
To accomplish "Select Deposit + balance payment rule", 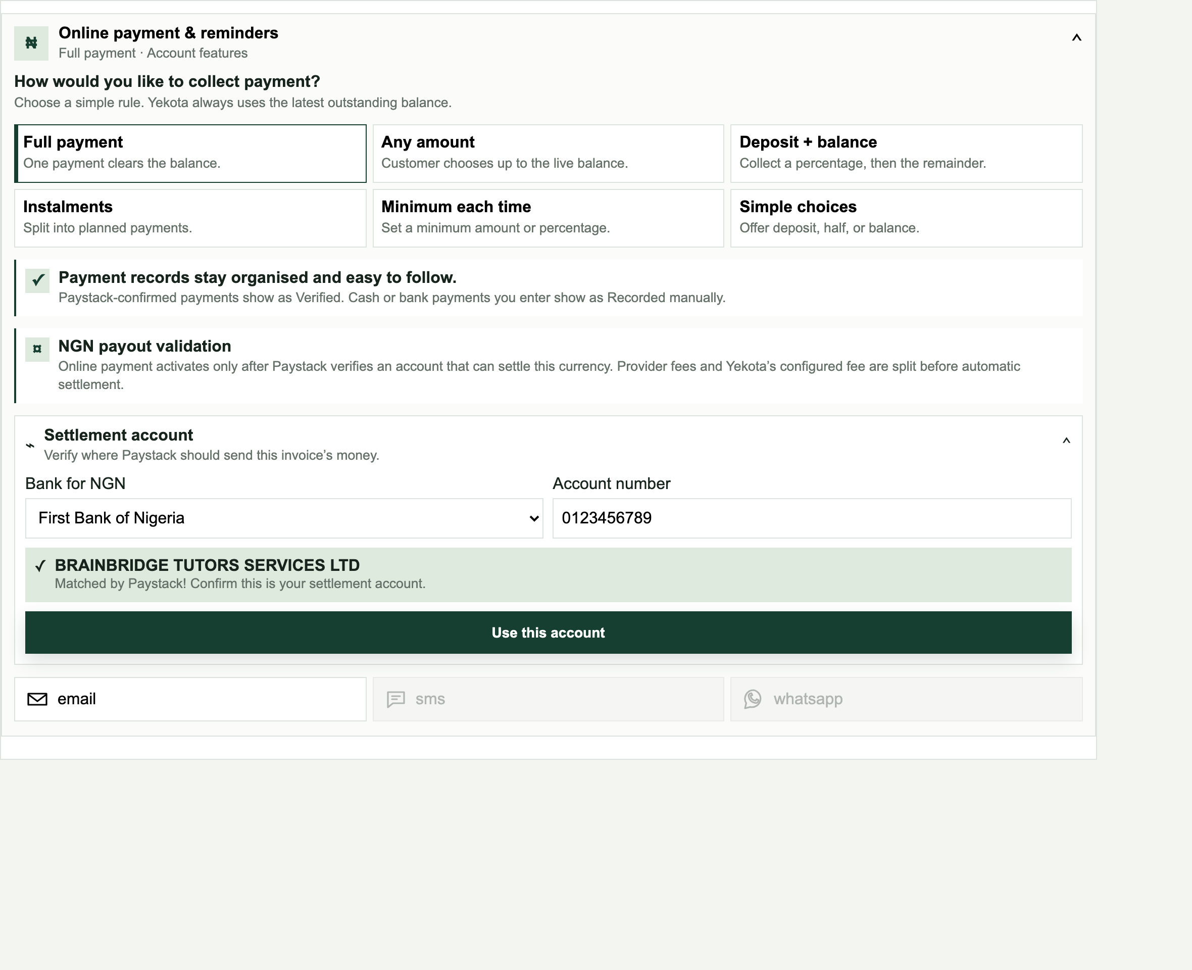I will coord(906,153).
